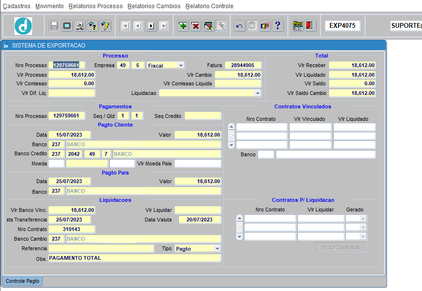This screenshot has height=291, width=422.
Task: Click the Pagto Pais Data field
Action: pyautogui.click(x=70, y=181)
